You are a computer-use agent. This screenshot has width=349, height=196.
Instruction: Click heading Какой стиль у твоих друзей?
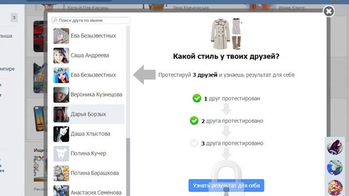226,57
